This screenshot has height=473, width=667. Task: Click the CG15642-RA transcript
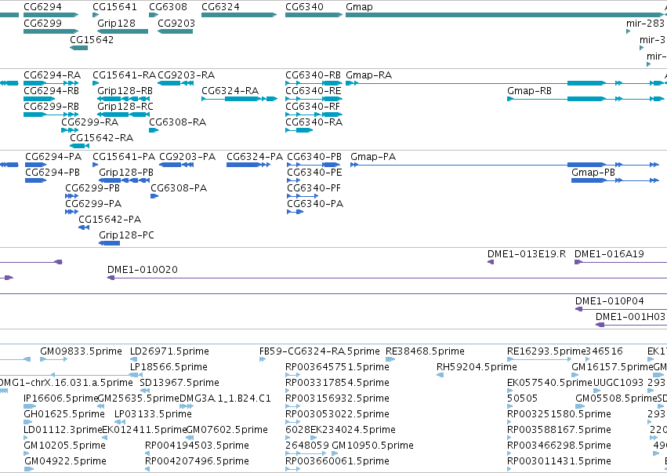(79, 146)
